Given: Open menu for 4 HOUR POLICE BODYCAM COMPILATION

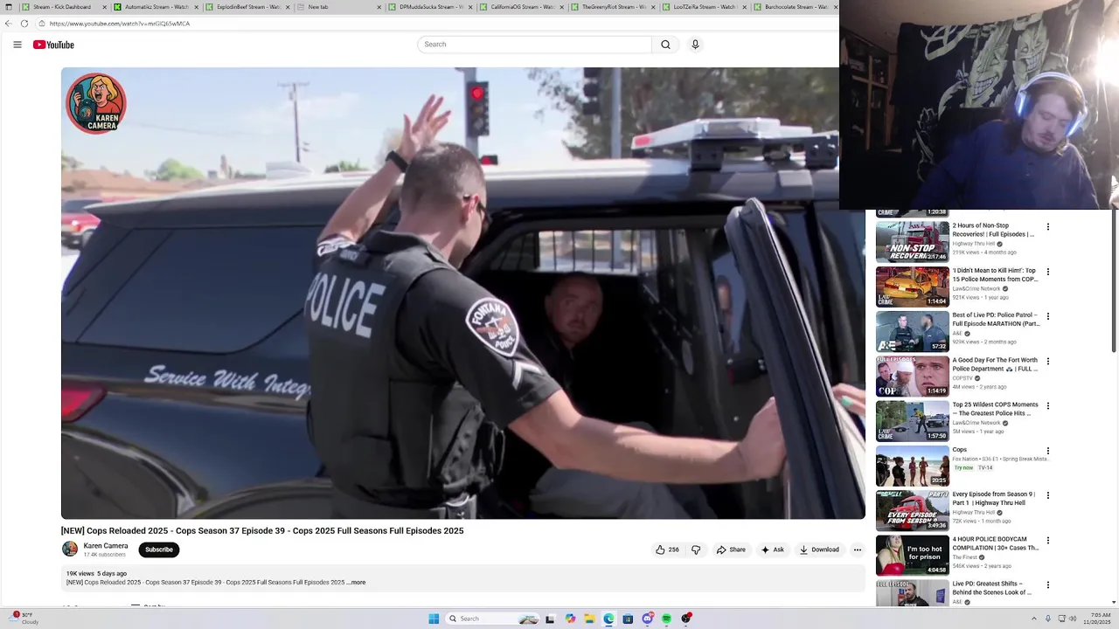Looking at the screenshot, I should pyautogui.click(x=1047, y=540).
